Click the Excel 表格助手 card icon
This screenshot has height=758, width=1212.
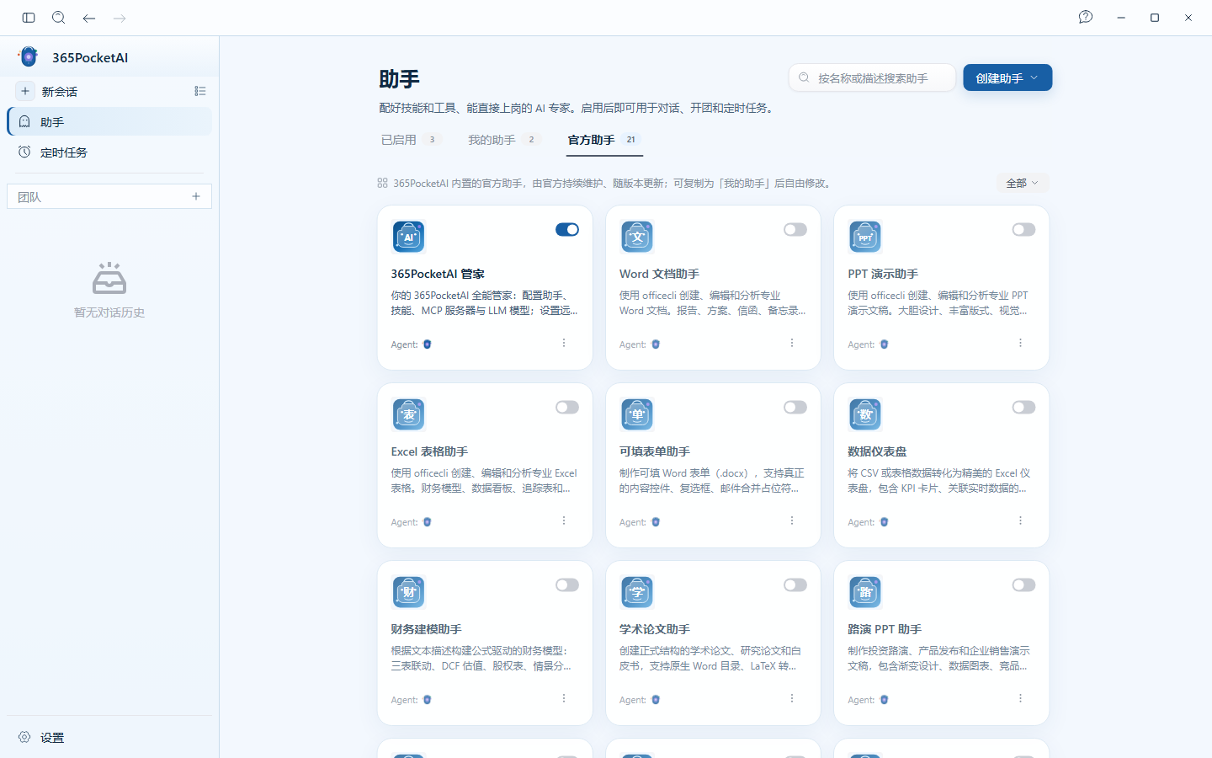pyautogui.click(x=409, y=414)
